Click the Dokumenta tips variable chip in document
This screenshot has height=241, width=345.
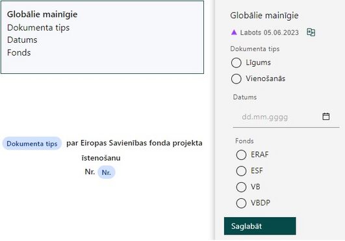coord(32,144)
